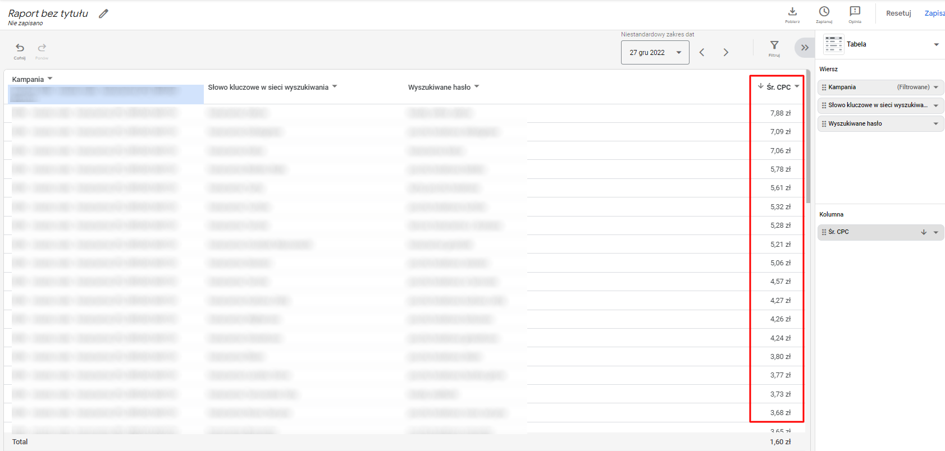Click the Kolumna section label
Viewport: 945px width, 451px height.
click(x=831, y=215)
